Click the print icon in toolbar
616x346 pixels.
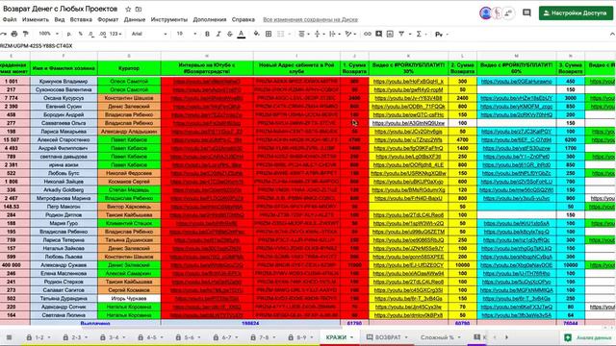tap(14, 35)
